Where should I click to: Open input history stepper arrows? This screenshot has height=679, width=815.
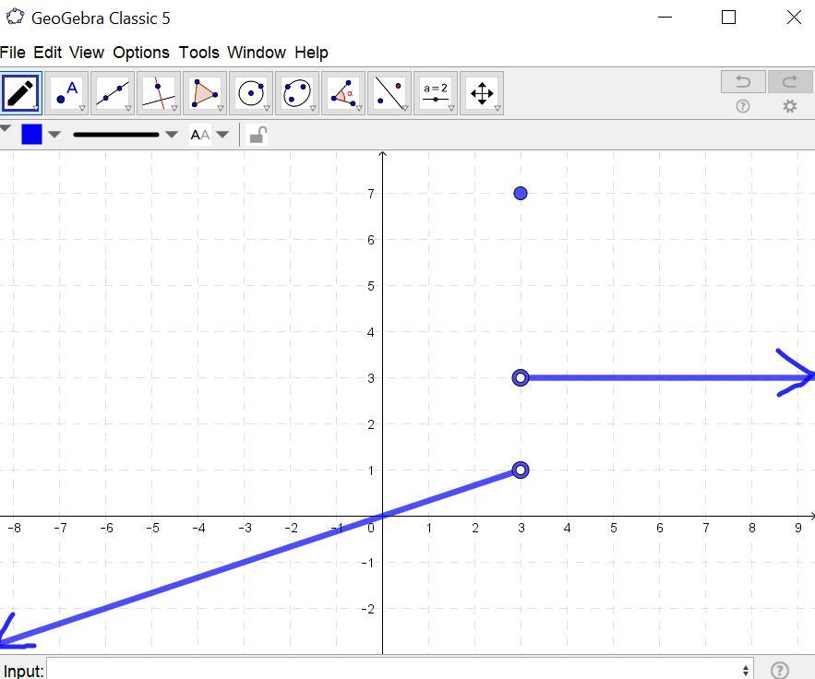tap(746, 670)
